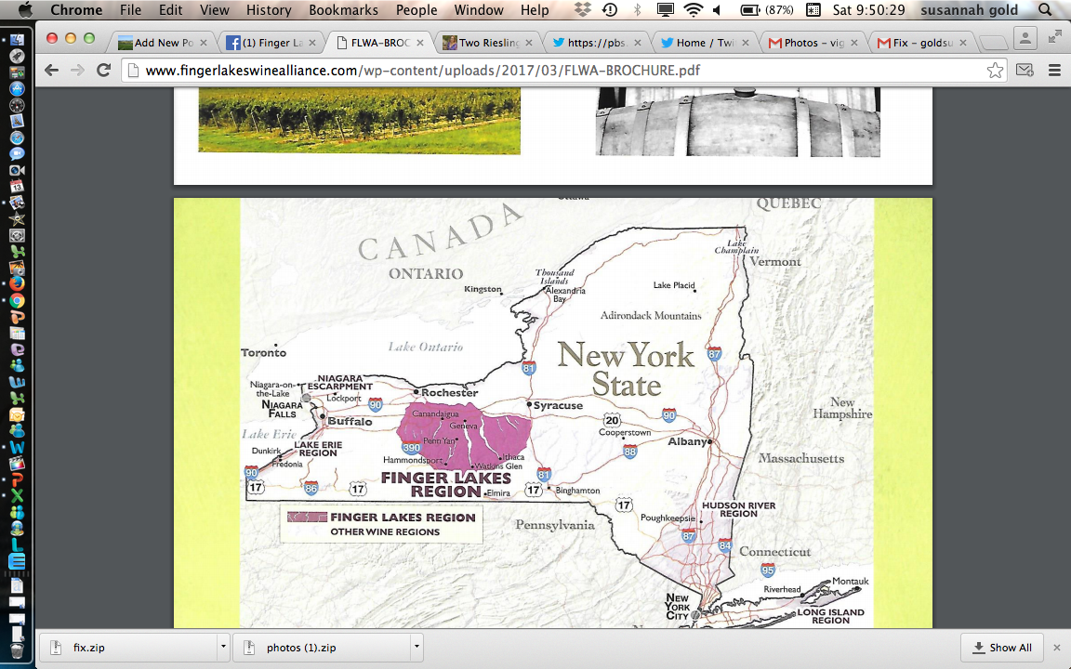Switch to the Photos Gmail tab
Viewport: 1071px width, 669px height.
(811, 43)
